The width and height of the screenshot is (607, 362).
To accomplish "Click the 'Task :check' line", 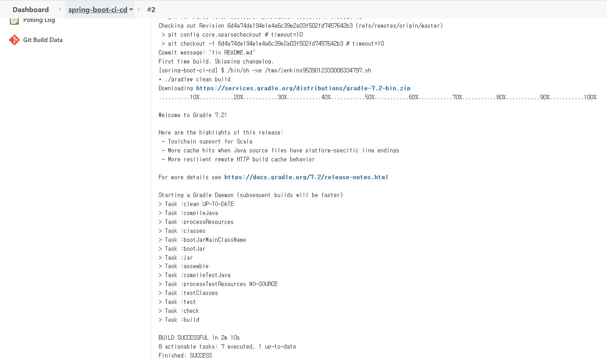I will (x=179, y=311).
